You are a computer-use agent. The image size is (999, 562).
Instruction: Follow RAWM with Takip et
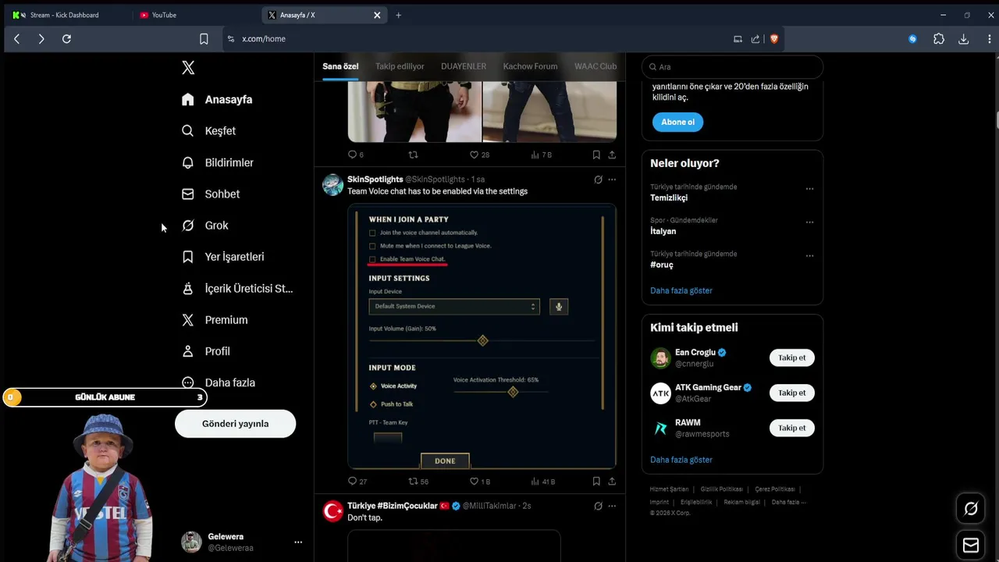(791, 428)
